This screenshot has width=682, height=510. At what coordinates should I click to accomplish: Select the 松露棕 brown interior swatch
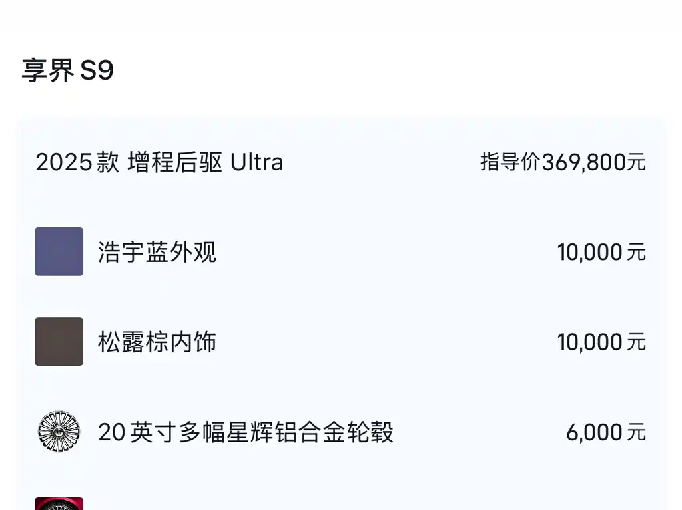coord(59,342)
